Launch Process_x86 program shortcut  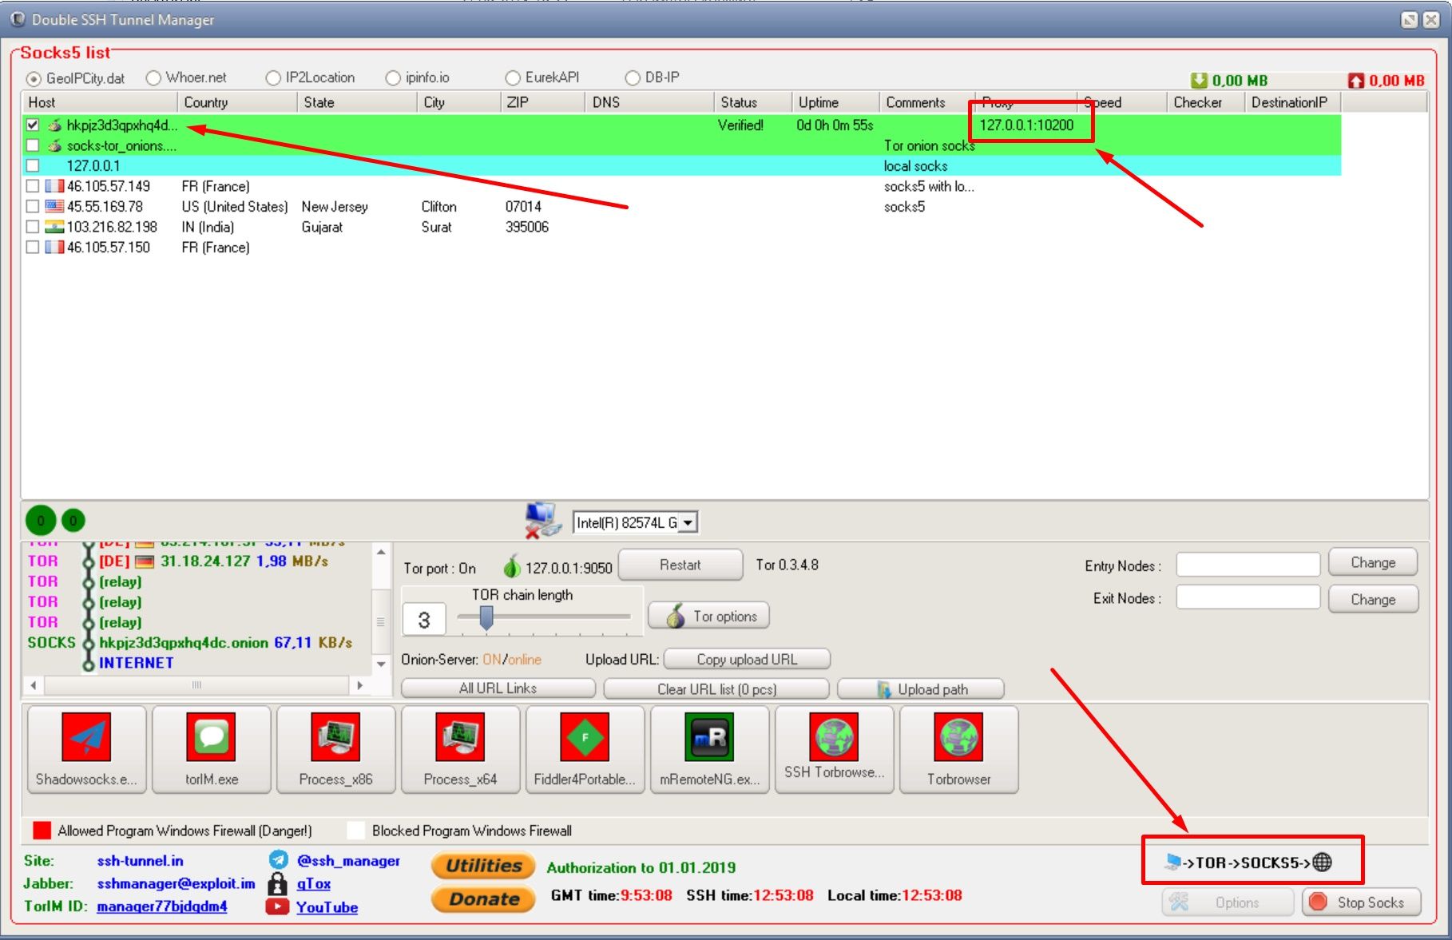pos(335,749)
